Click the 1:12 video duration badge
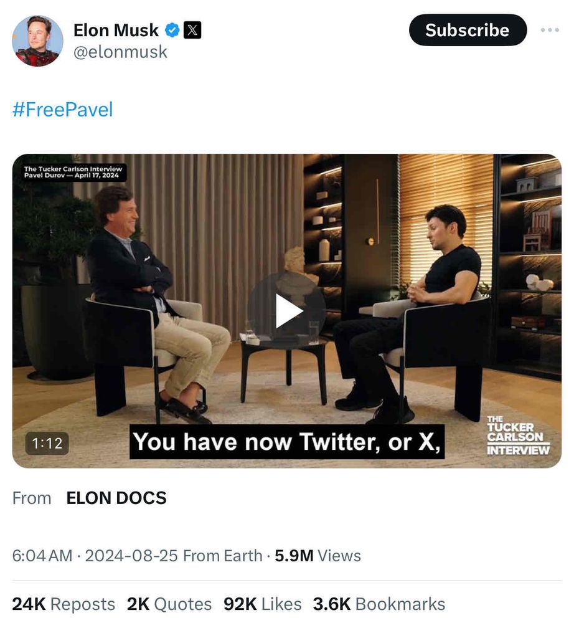This screenshot has height=623, width=574. click(x=47, y=443)
